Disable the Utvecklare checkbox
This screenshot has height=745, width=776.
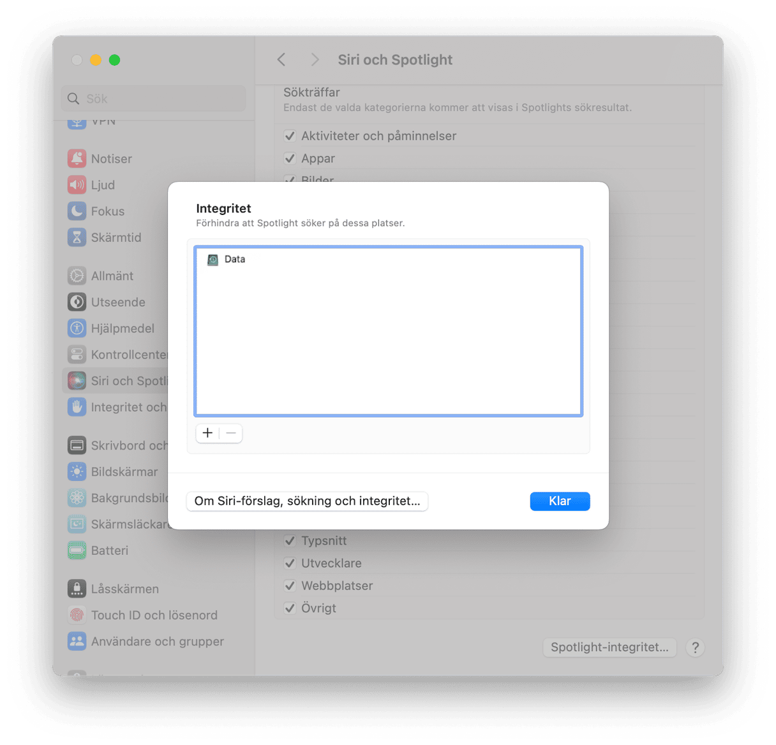point(290,563)
